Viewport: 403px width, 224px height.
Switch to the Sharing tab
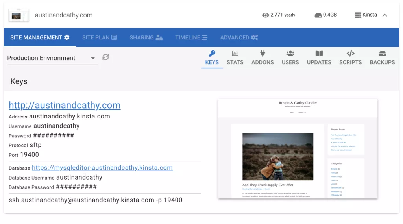click(x=146, y=37)
